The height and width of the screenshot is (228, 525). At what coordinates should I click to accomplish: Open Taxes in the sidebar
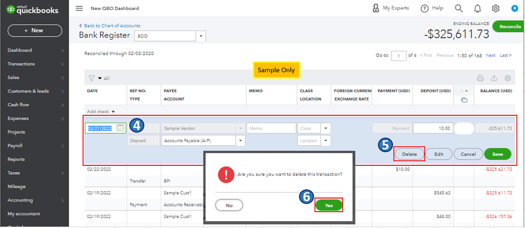coord(14,173)
